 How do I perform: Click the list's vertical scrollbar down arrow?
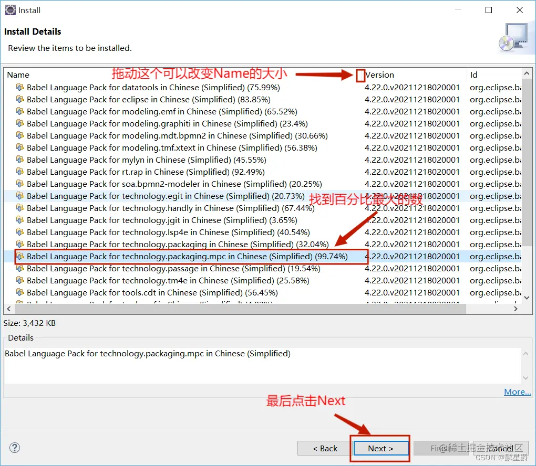[x=527, y=298]
